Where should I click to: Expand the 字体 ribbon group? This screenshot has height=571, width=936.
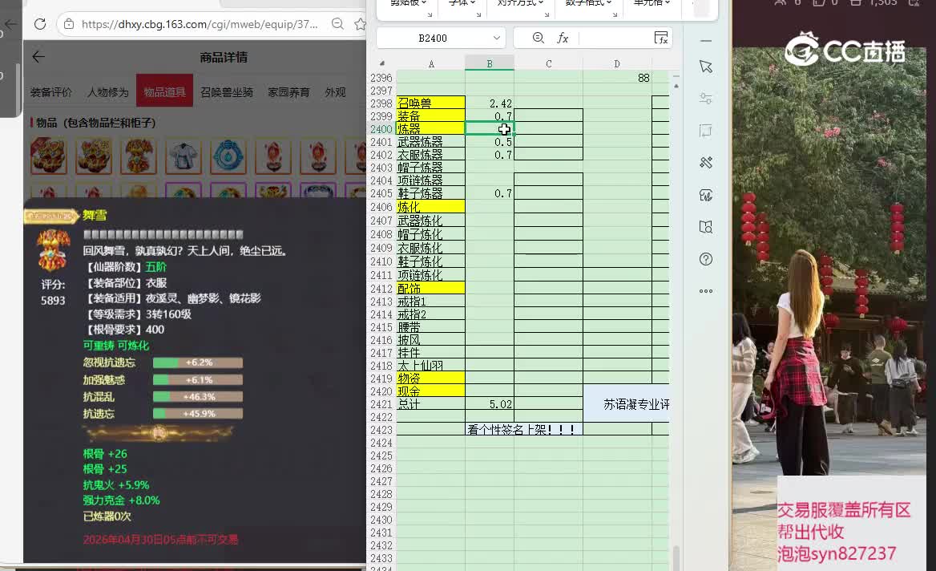pos(462,3)
